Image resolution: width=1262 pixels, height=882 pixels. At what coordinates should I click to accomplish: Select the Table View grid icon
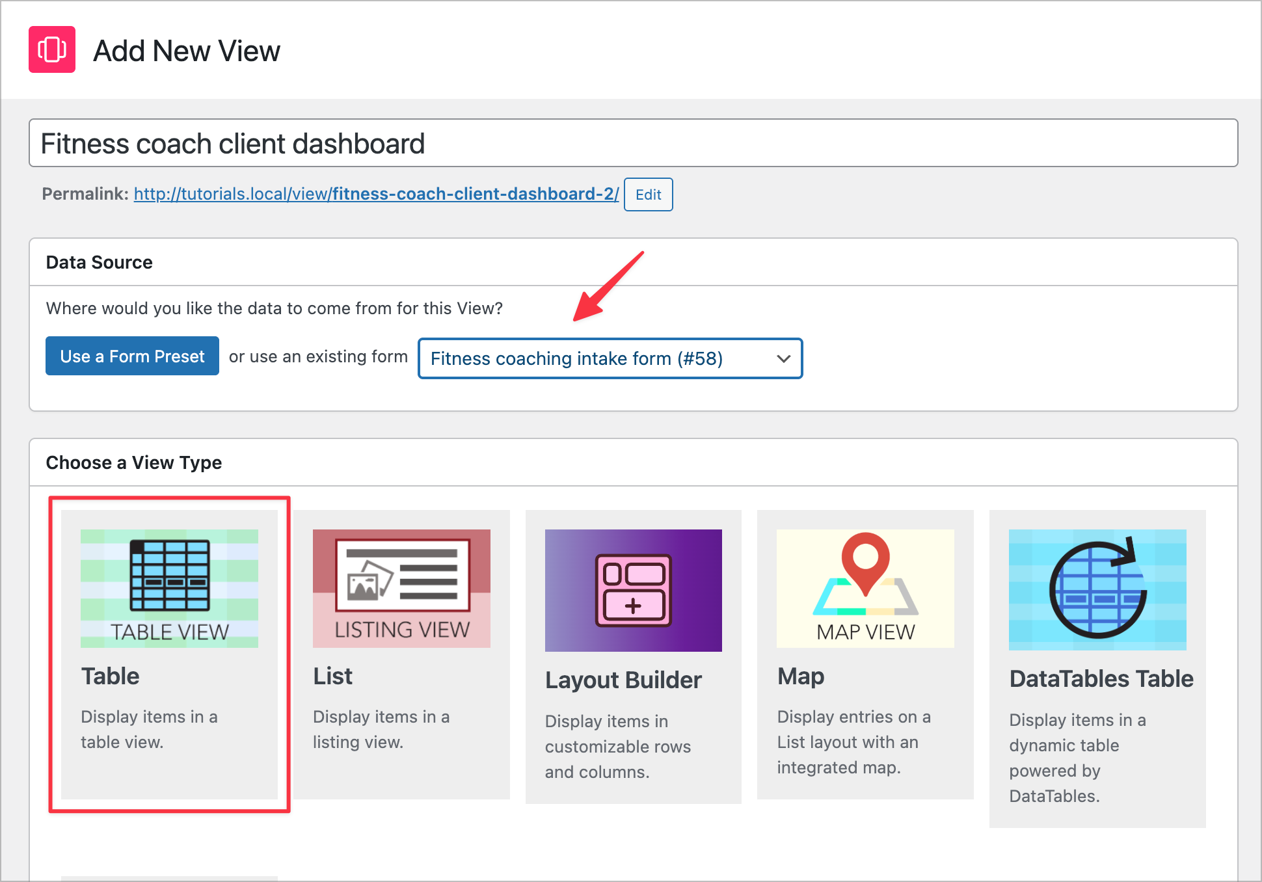coord(169,587)
